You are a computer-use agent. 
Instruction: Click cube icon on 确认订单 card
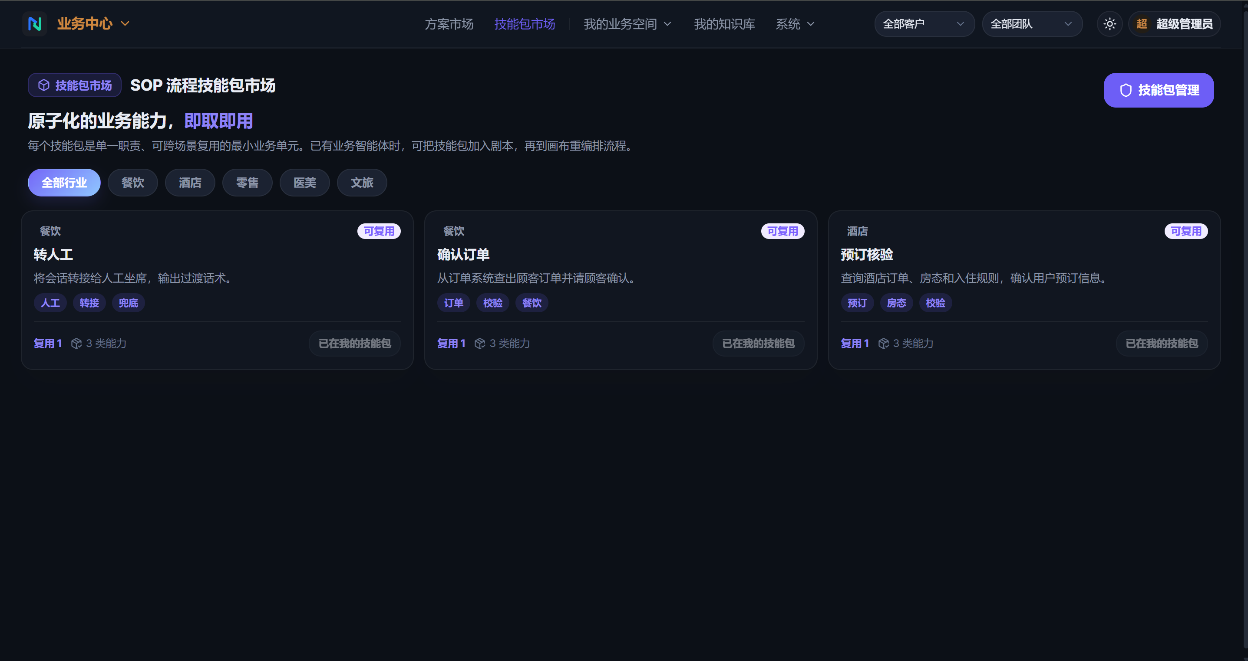click(480, 344)
